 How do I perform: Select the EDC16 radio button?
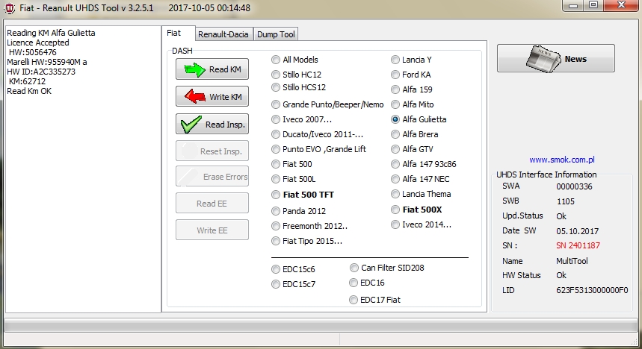point(354,283)
